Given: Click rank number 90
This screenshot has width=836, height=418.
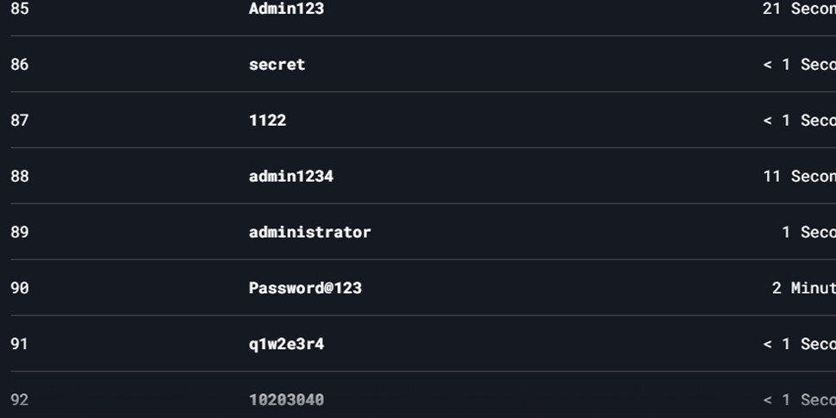Looking at the screenshot, I should coord(19,289).
